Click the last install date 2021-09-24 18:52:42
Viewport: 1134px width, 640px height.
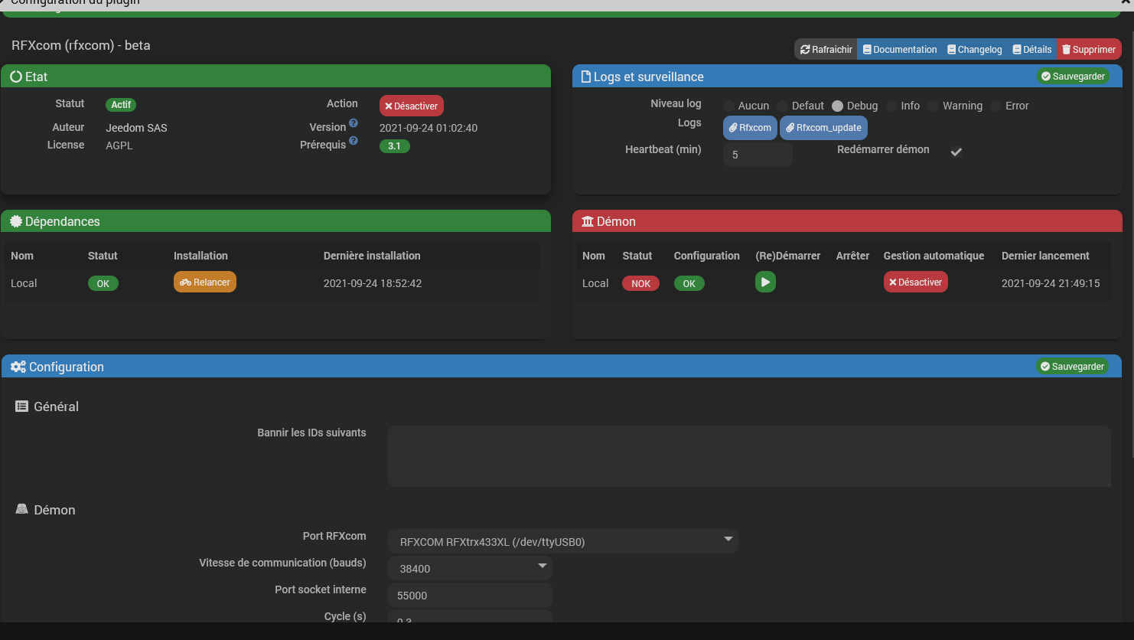point(373,283)
